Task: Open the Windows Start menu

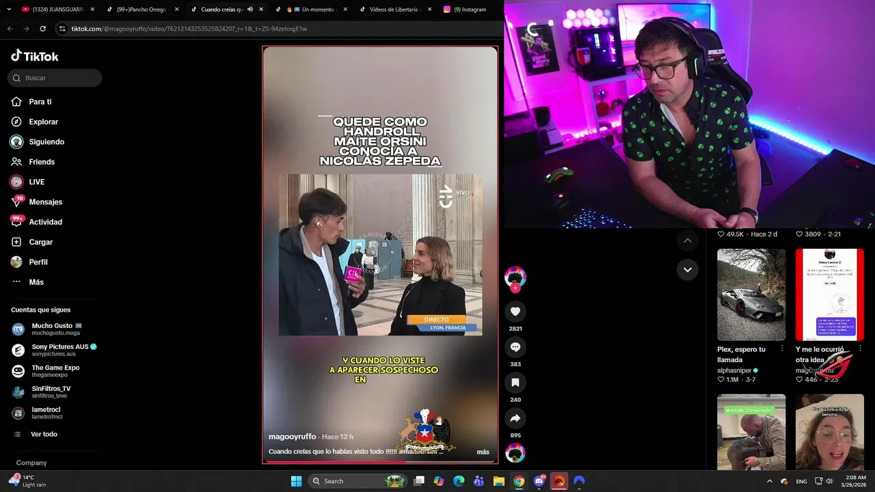Action: (x=296, y=481)
